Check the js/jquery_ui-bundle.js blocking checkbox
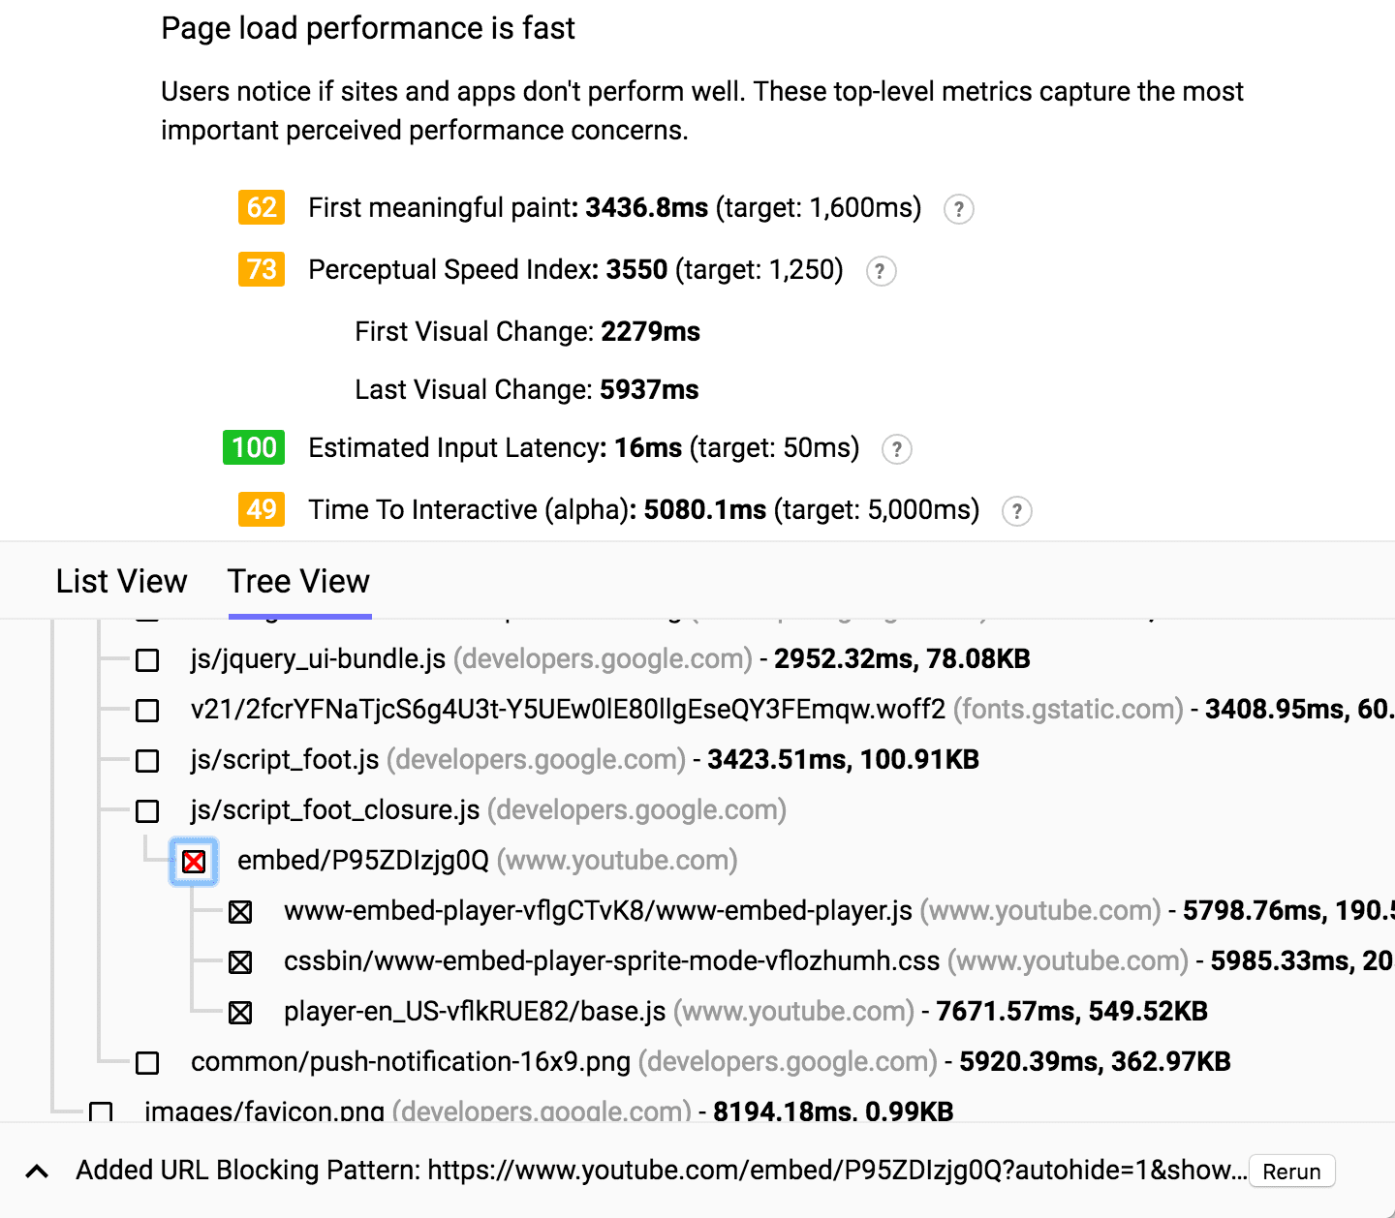1395x1218 pixels. click(x=147, y=660)
